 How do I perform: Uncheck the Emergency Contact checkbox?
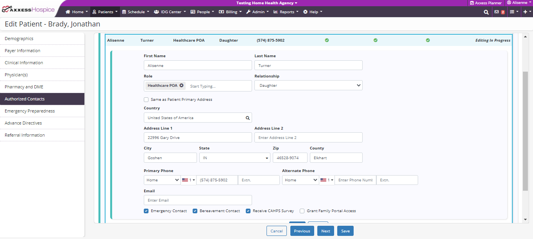146,211
